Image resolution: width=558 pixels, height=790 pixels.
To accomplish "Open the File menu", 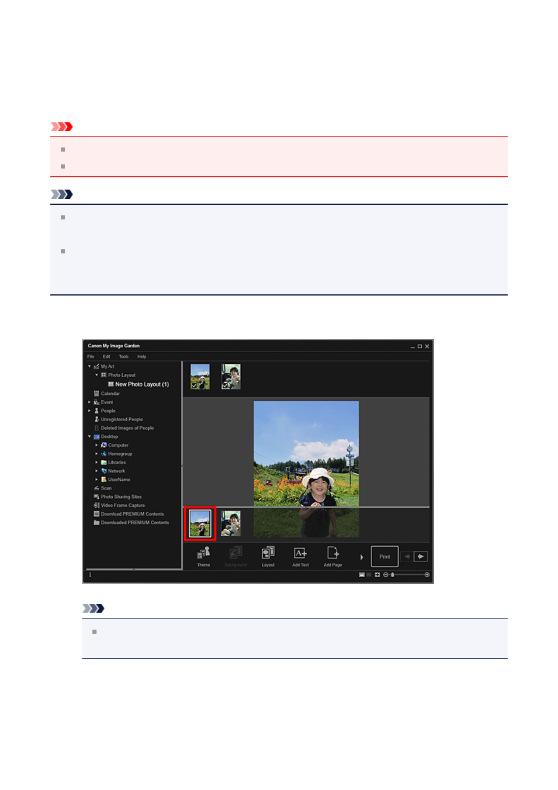I will [x=91, y=356].
